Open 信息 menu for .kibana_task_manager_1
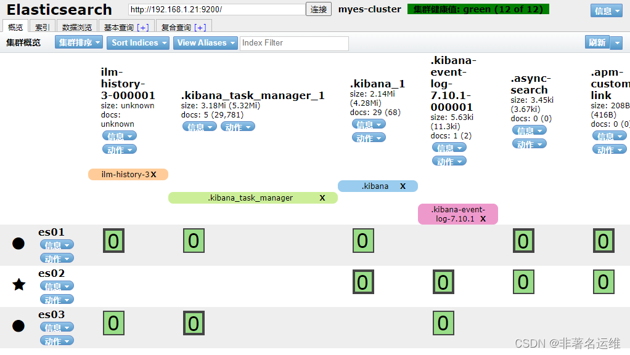 pos(200,127)
